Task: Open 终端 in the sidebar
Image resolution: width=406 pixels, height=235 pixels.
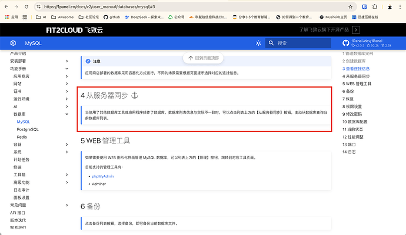Action: (x=17, y=167)
